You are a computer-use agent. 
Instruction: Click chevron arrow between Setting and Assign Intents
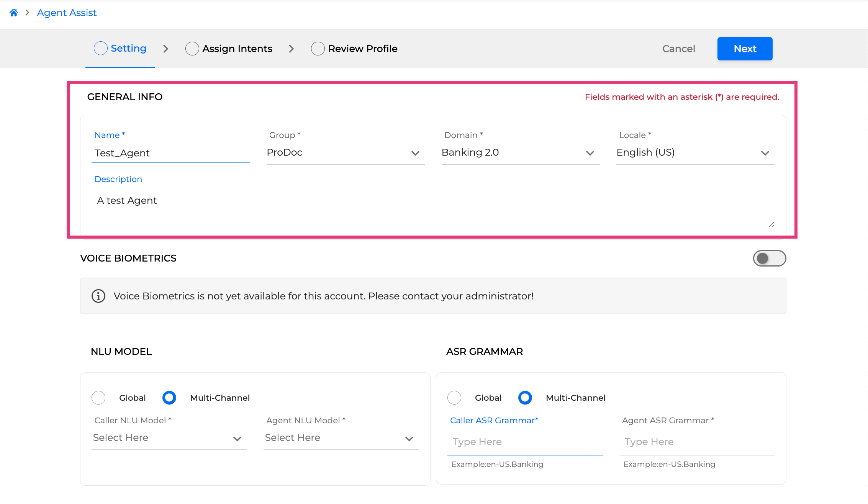pos(166,49)
